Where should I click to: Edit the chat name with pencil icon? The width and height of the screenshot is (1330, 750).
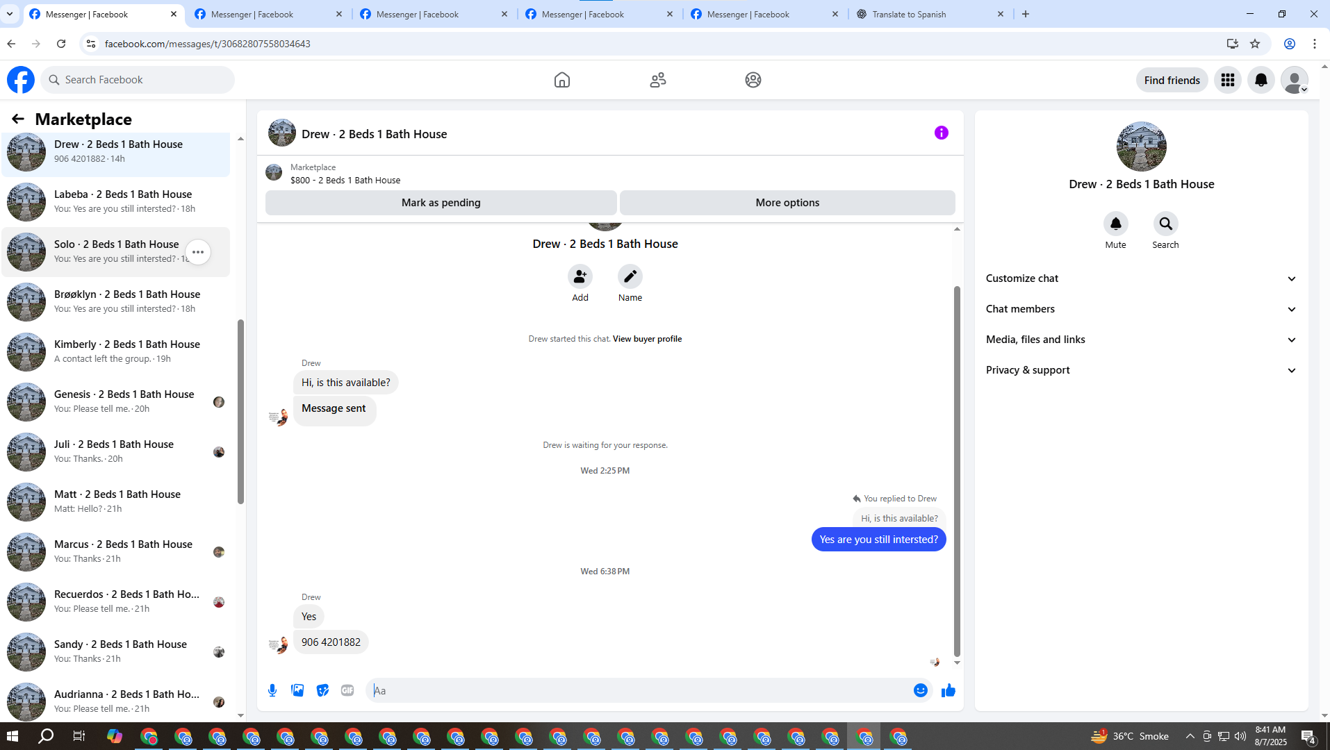coord(630,276)
